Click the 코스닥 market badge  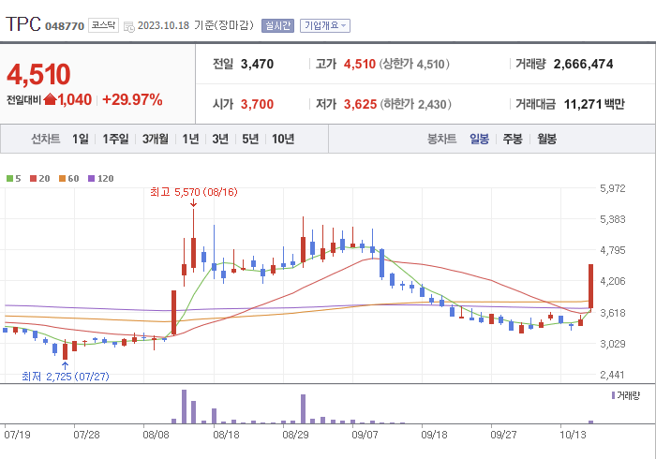coord(103,25)
